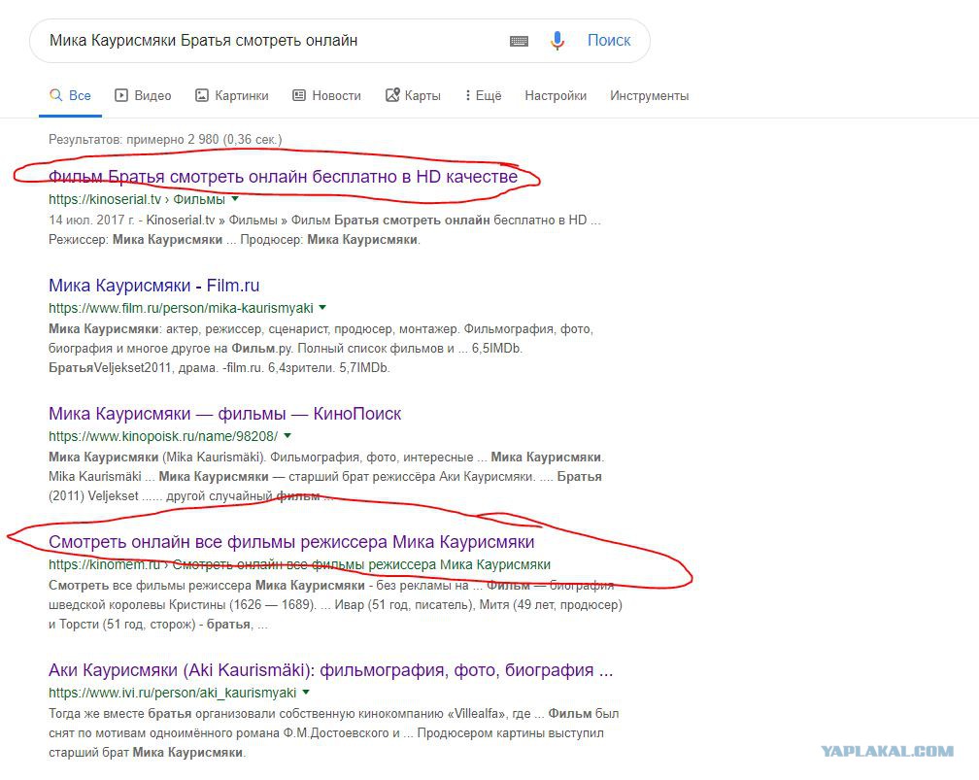Viewport: 979px width, 780px height.
Task: Switch to the Карты tab
Action: pyautogui.click(x=413, y=95)
